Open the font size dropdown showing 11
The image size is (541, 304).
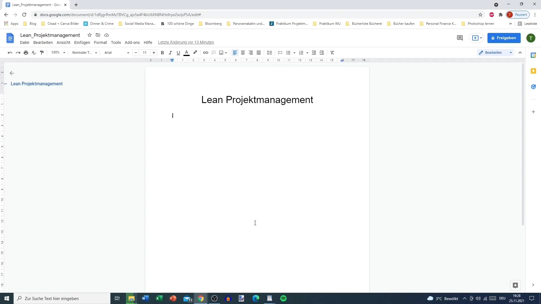(145, 52)
